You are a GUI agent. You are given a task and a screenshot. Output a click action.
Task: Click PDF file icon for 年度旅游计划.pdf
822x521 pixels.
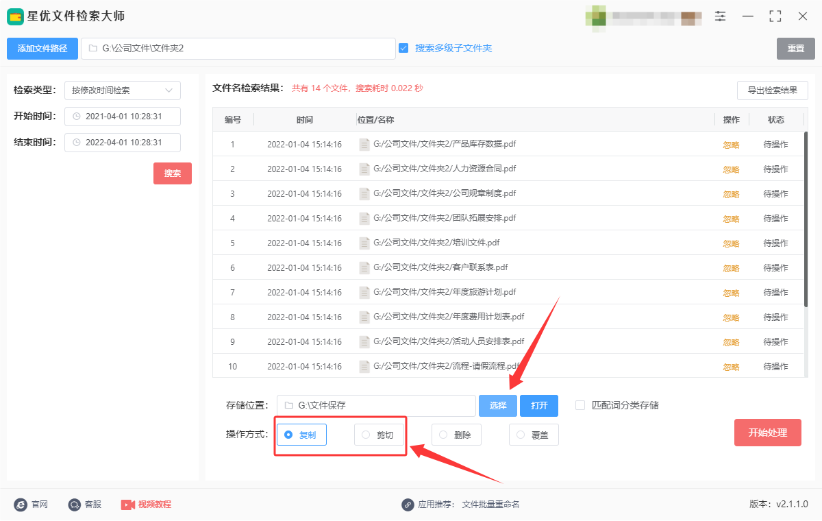click(x=364, y=293)
